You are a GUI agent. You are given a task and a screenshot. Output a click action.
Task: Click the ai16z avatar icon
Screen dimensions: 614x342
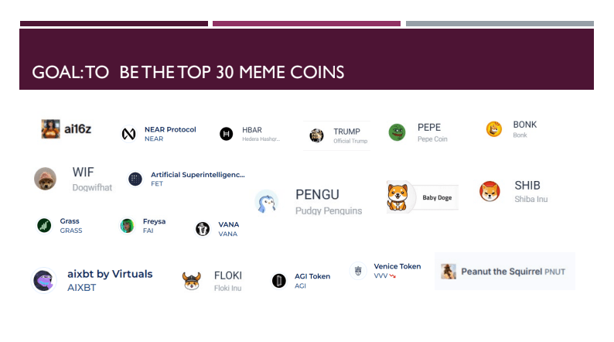pos(51,129)
